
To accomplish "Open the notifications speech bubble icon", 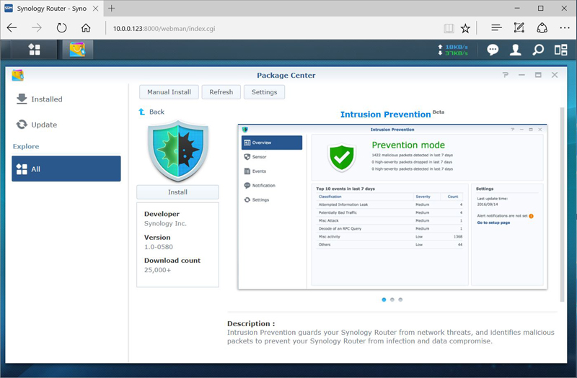I will click(493, 50).
